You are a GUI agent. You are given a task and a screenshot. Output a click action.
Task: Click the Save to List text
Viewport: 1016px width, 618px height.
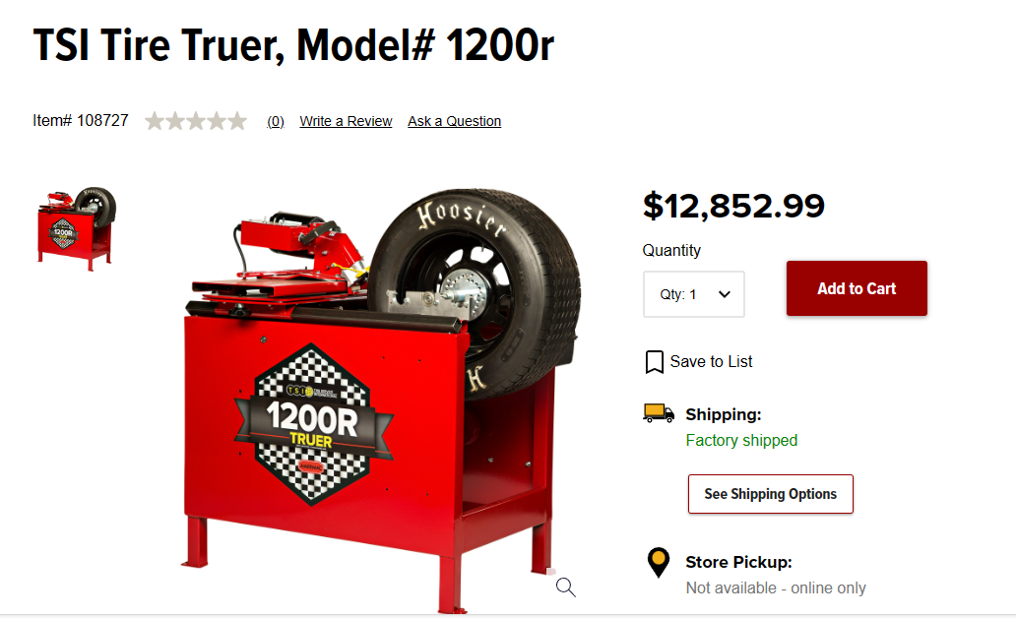click(x=711, y=361)
